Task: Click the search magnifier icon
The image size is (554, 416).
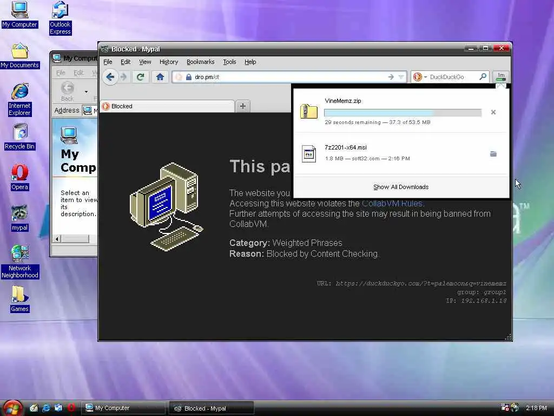Action: [483, 76]
